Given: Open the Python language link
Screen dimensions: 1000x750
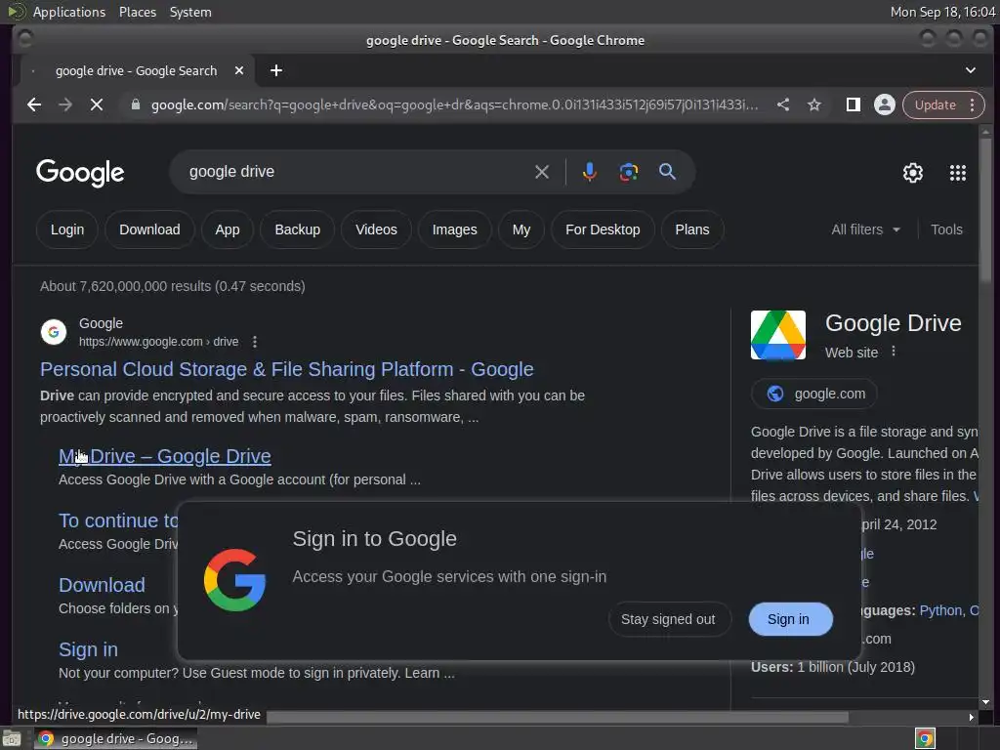Looking at the screenshot, I should 940,610.
